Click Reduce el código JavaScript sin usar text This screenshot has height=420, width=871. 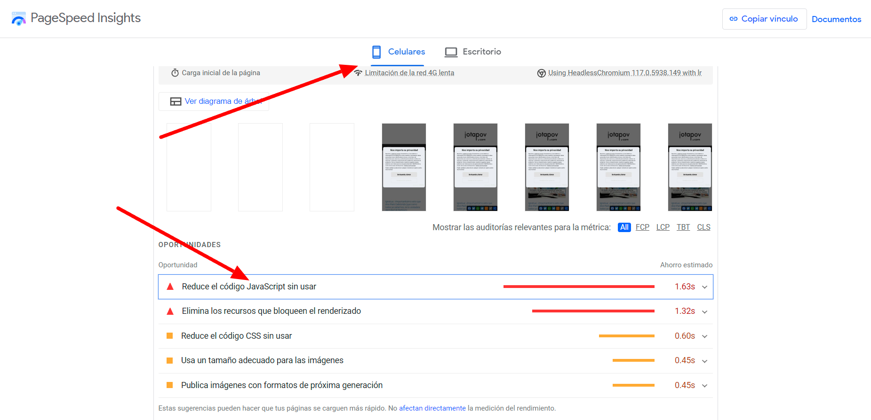point(249,287)
